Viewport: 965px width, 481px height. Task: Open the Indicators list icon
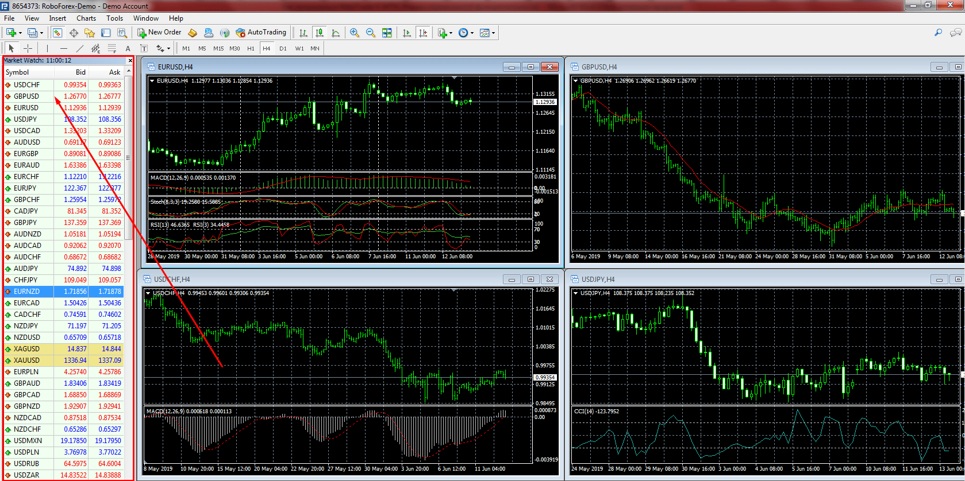[443, 33]
